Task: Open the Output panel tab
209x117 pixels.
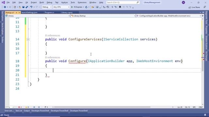Action: tap(27, 110)
